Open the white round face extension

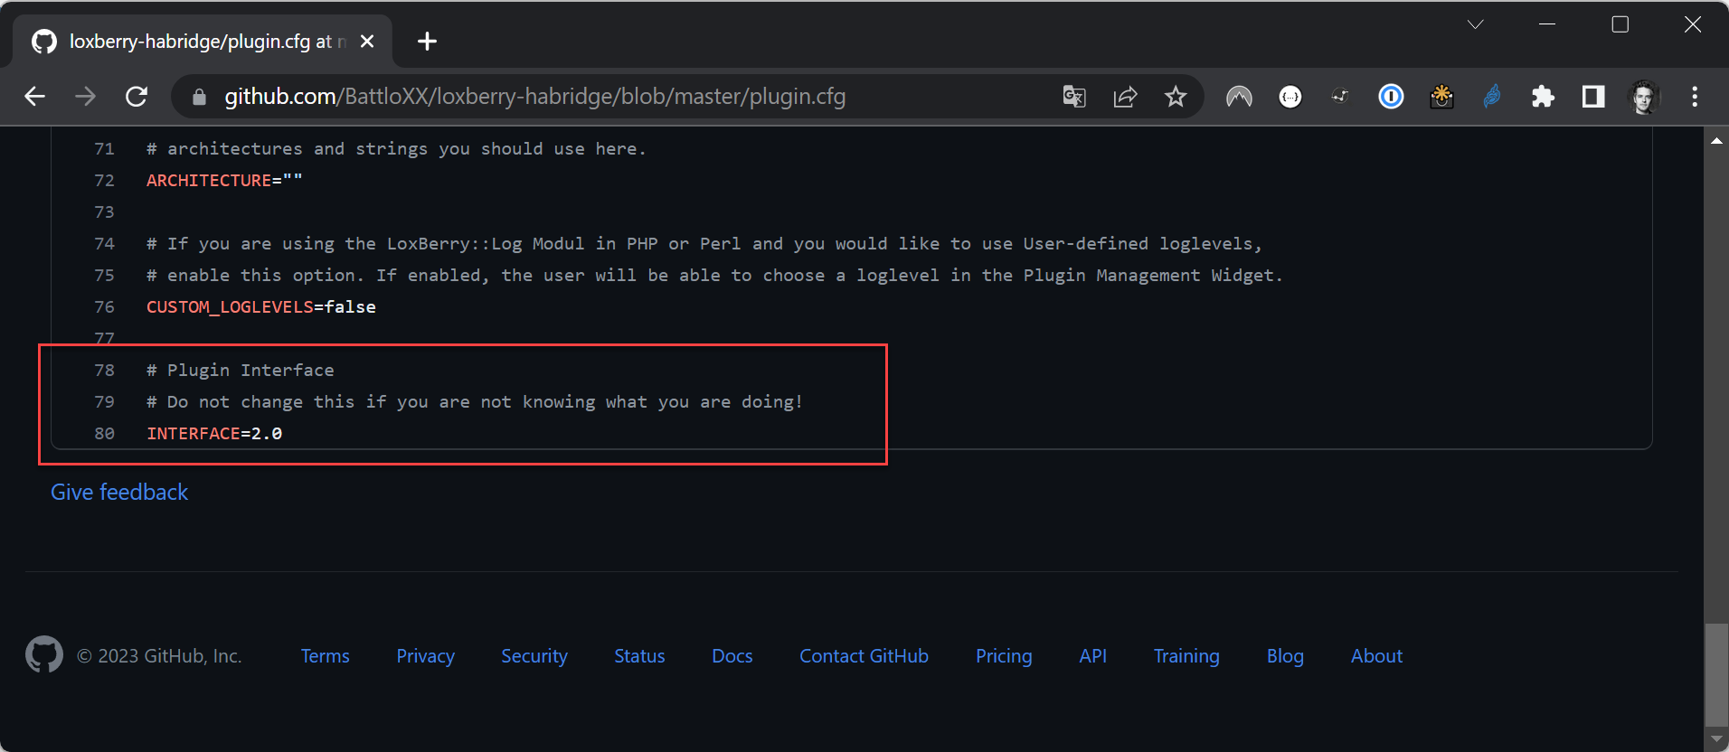(x=1290, y=97)
